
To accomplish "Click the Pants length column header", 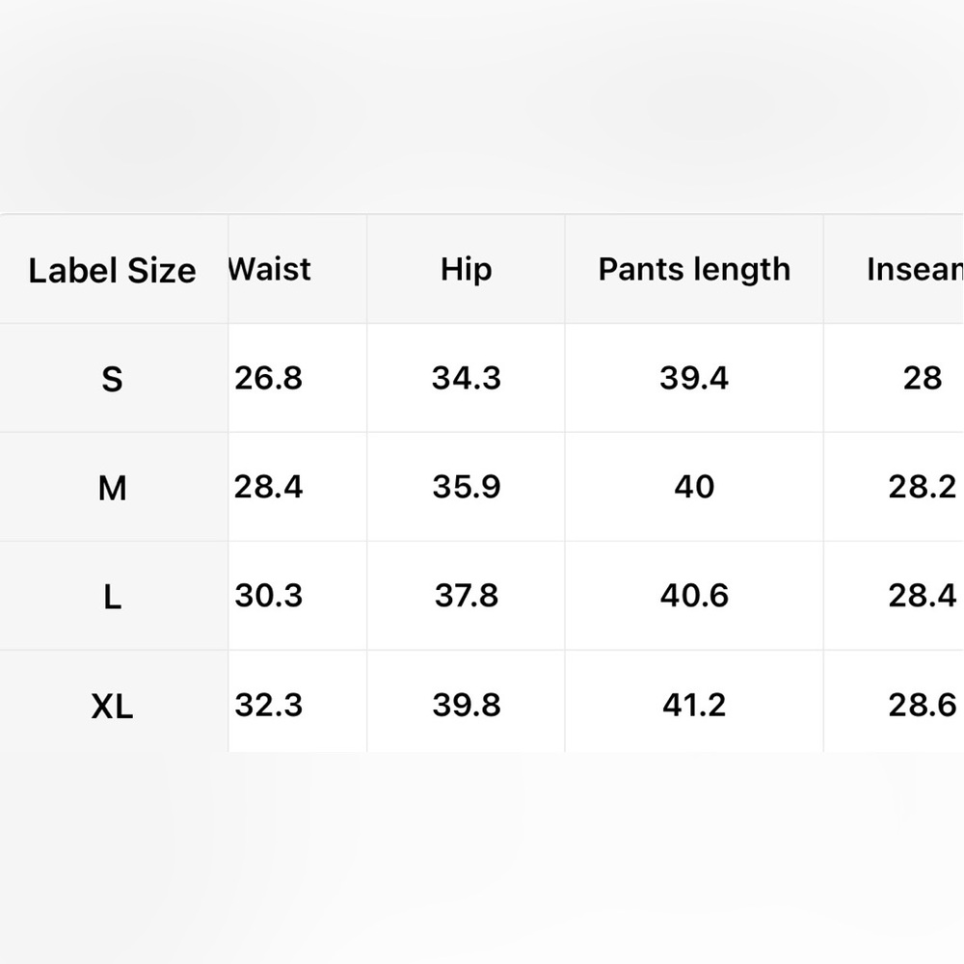I will [x=694, y=270].
